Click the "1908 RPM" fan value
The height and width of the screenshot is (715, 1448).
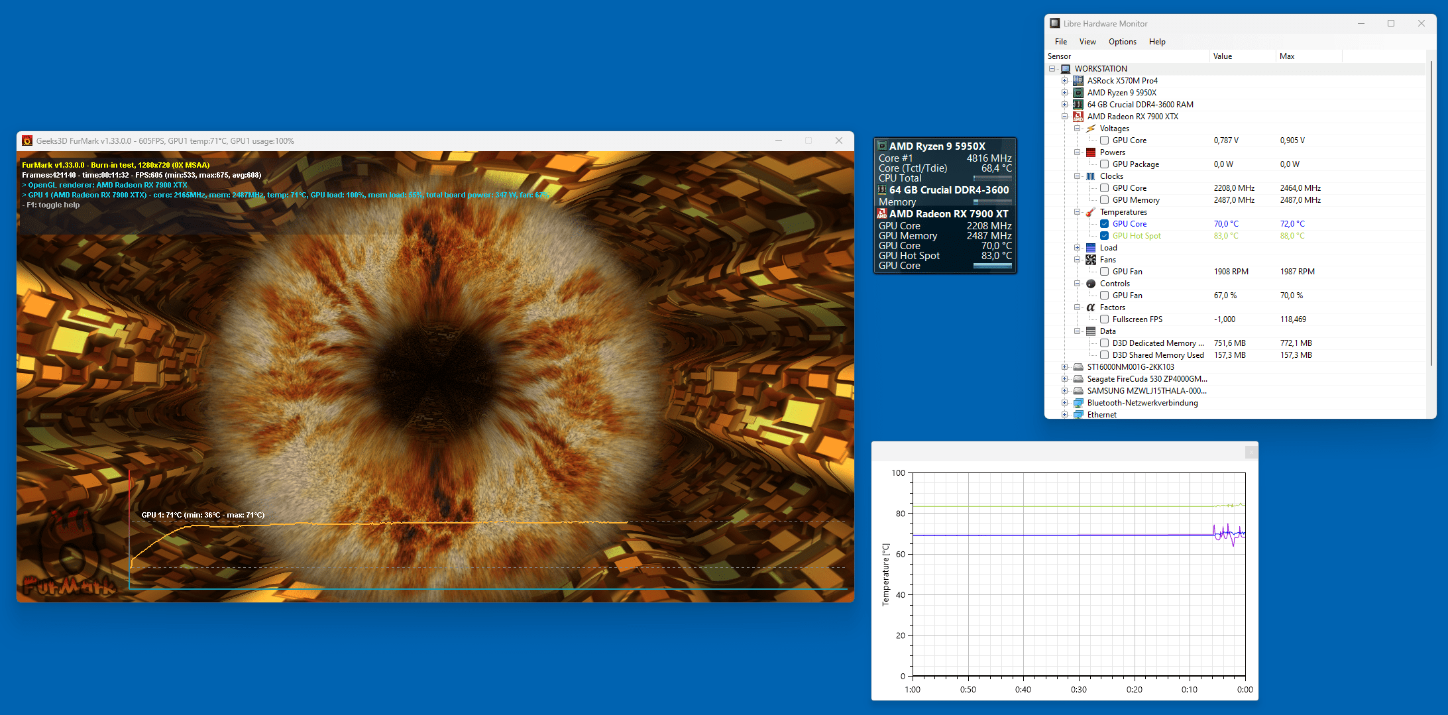tap(1231, 272)
